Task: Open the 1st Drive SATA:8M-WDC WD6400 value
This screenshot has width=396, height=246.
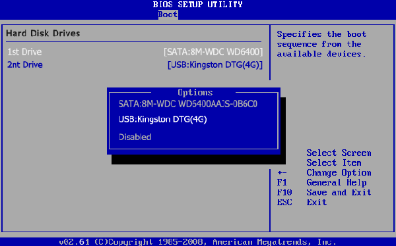Action: [x=213, y=52]
